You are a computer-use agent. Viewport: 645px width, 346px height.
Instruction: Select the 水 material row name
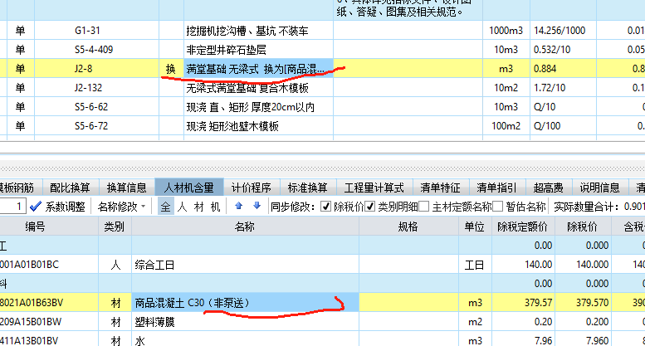pos(245,340)
